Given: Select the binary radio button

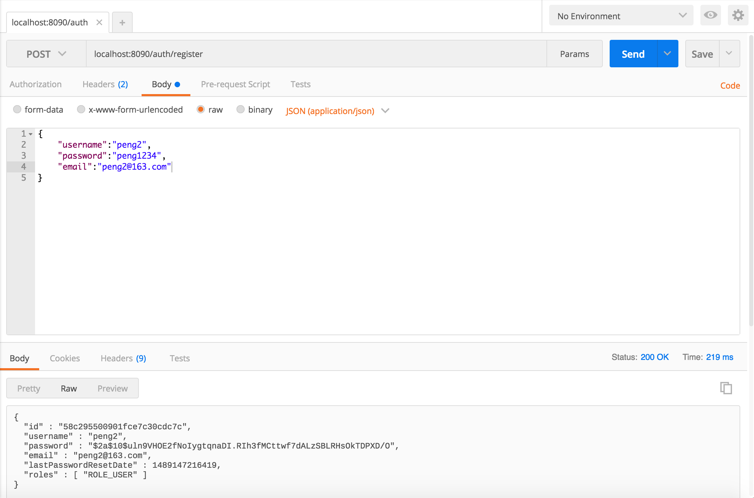Looking at the screenshot, I should pos(240,110).
